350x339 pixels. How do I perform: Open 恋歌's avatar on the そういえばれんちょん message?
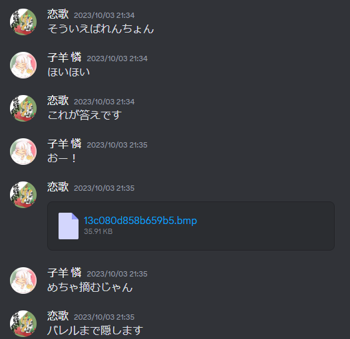point(23,22)
